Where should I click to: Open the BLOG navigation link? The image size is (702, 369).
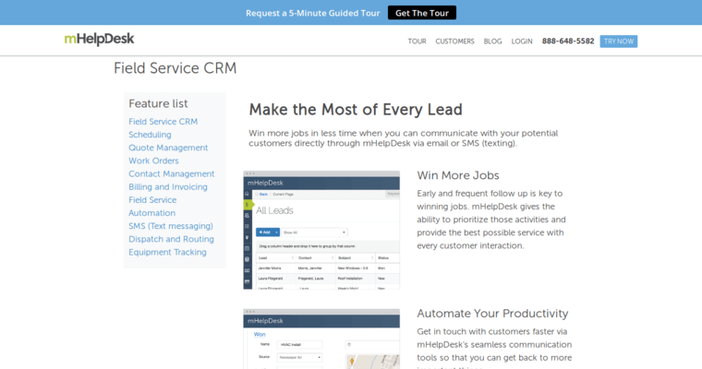pos(492,42)
